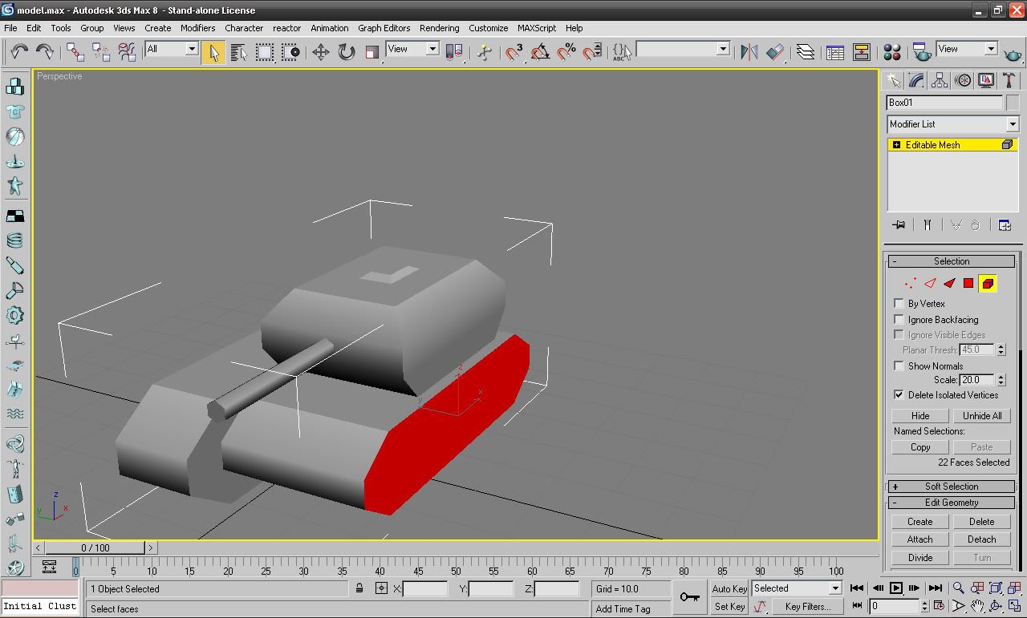Image resolution: width=1027 pixels, height=618 pixels.
Task: Choose Rectangular Selection Region tool
Action: click(x=265, y=52)
